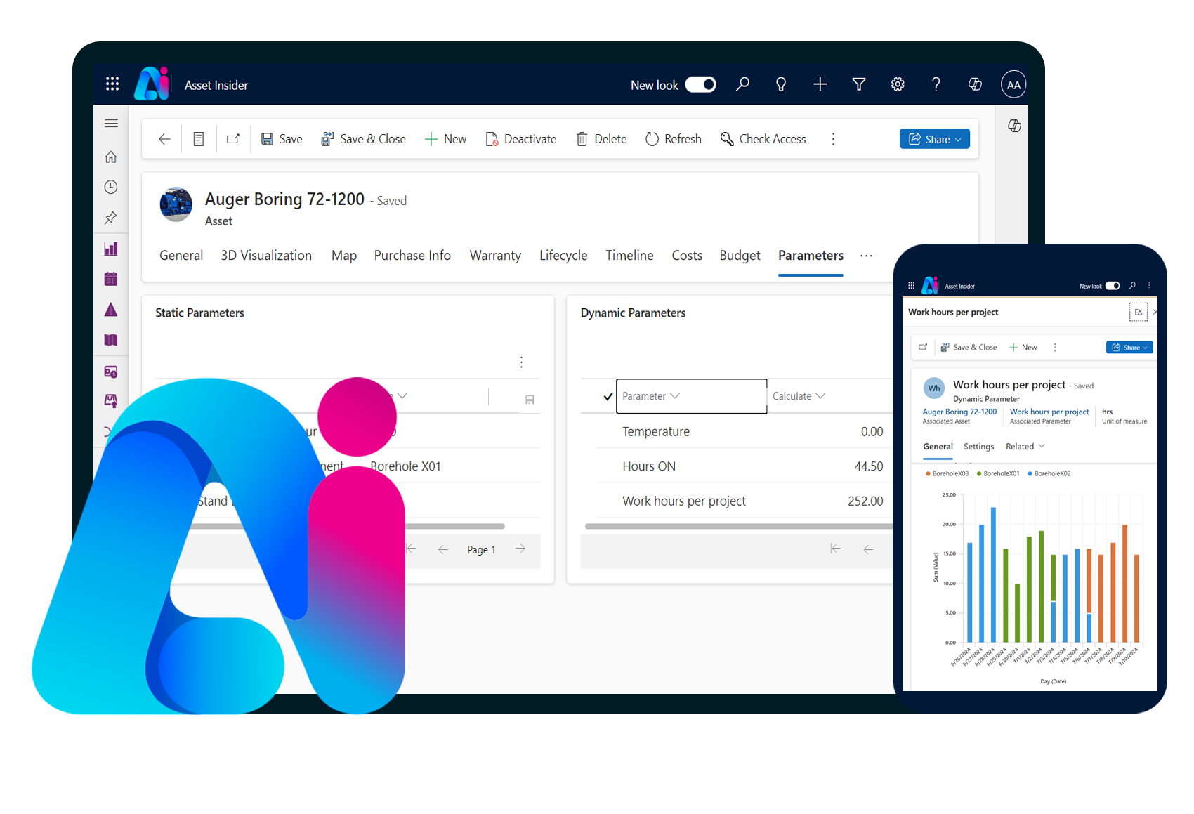Click the save icon in Static Parameters grid
This screenshot has width=1194, height=814.
pos(530,400)
